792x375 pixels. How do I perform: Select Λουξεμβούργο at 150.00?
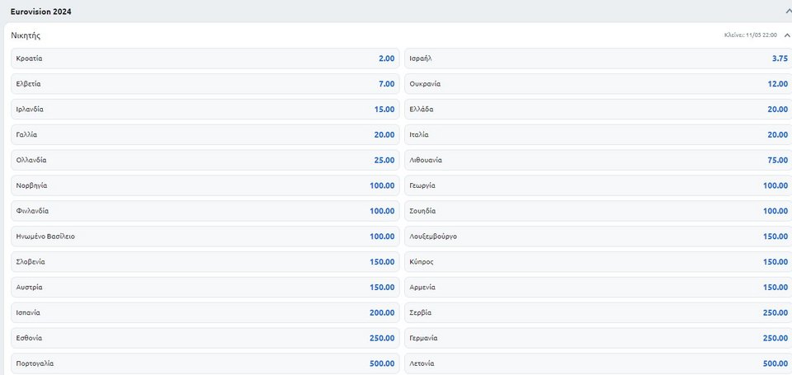598,237
